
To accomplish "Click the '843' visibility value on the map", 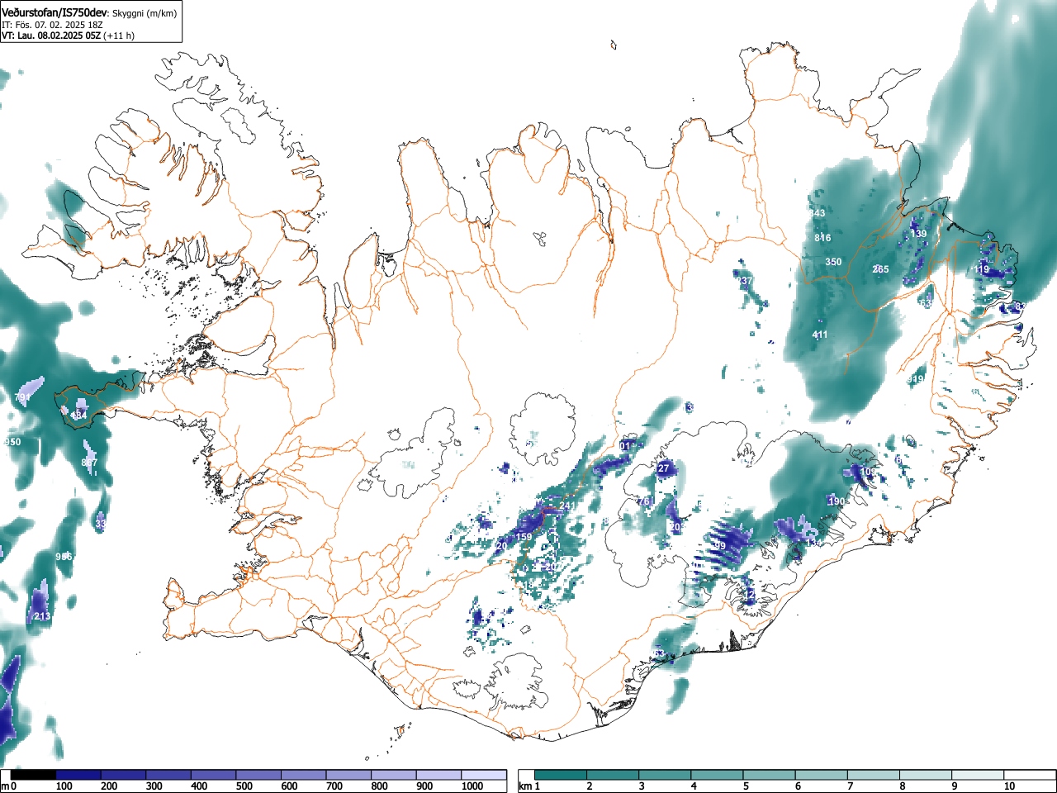I will [817, 213].
